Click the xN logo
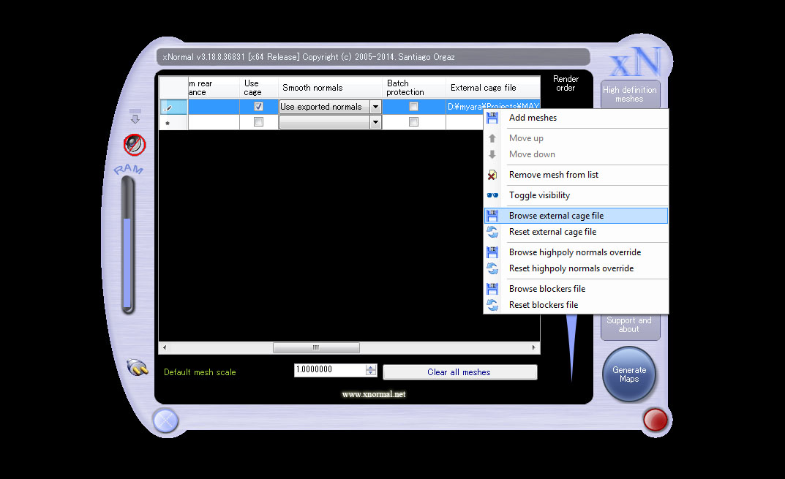The width and height of the screenshot is (785, 479). pyautogui.click(x=637, y=61)
